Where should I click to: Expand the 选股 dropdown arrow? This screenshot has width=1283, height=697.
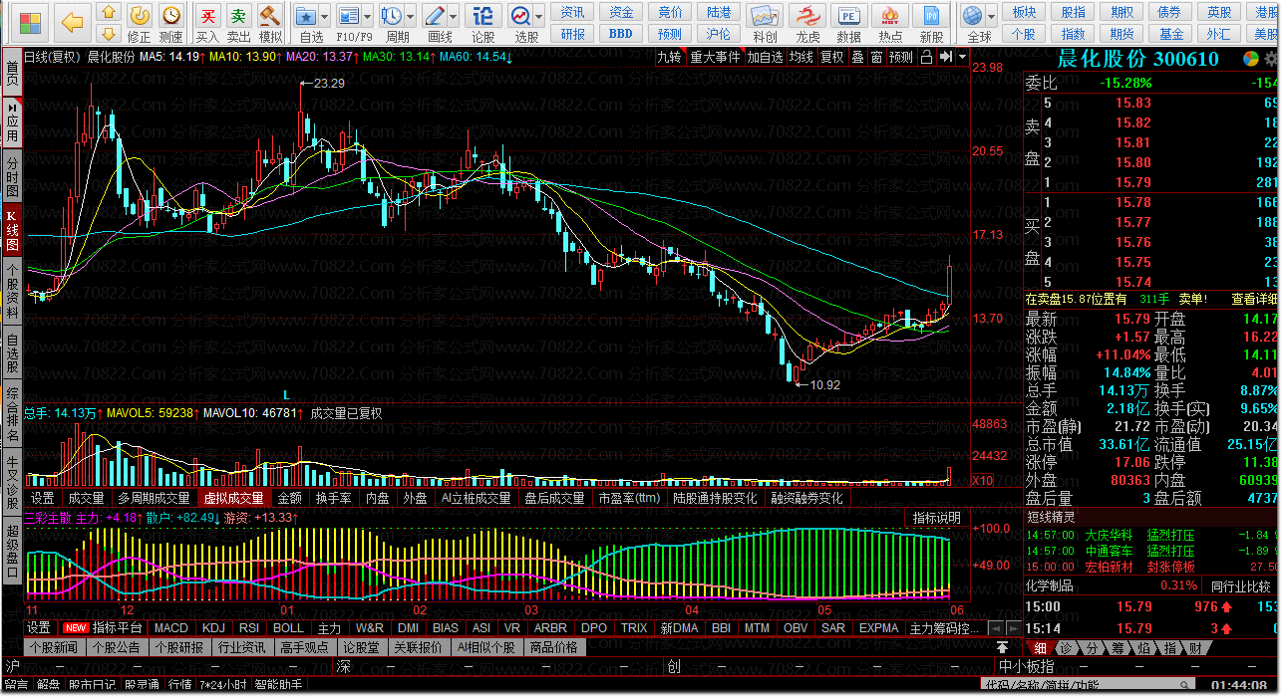coord(537,16)
